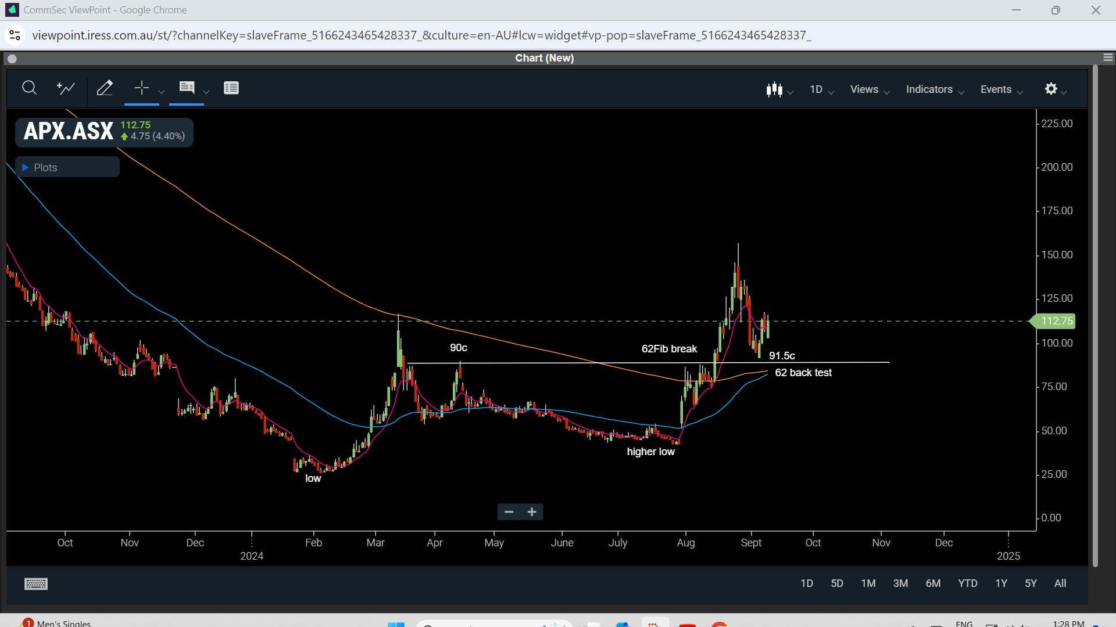This screenshot has height=627, width=1116.
Task: Open the Views menu
Action: (x=870, y=89)
